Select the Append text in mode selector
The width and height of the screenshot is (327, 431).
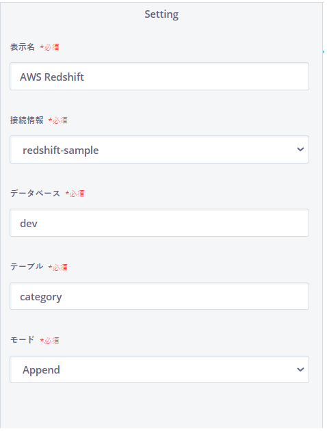(41, 370)
